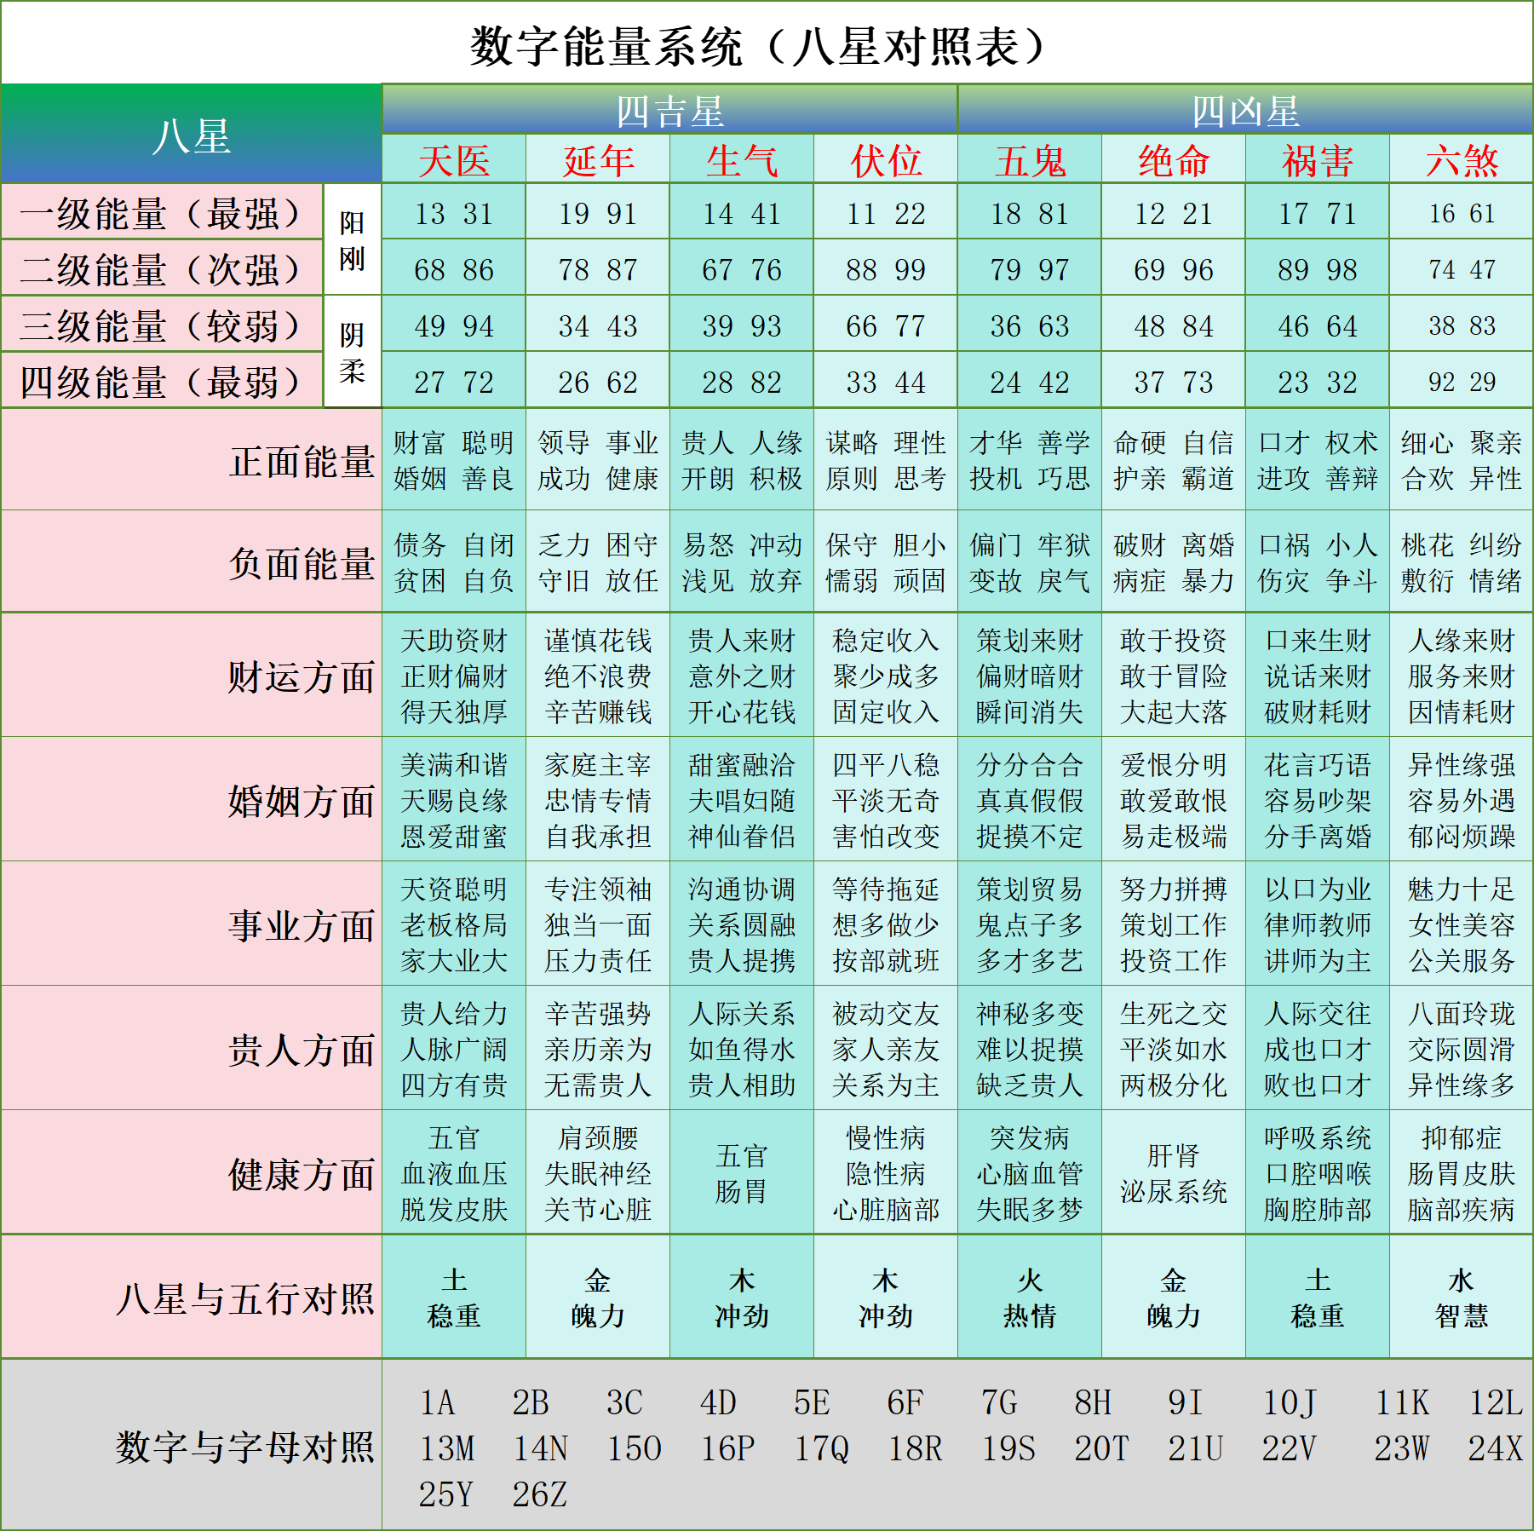The height and width of the screenshot is (1531, 1534).
Task: Select cell with numbers 13 31
Action: pos(454,212)
